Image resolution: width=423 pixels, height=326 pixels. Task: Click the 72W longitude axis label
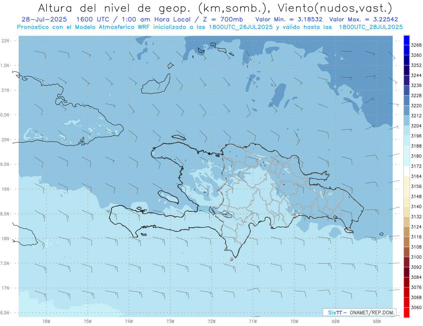pos(211,321)
